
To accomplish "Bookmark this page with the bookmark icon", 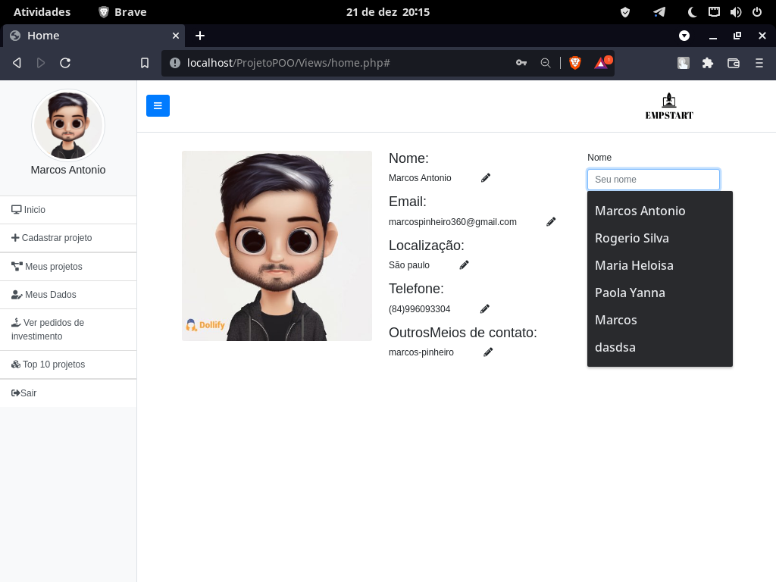I will [x=145, y=63].
